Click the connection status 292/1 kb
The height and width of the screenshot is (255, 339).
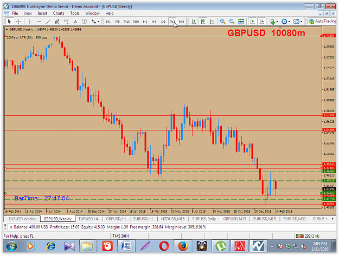[308, 236]
